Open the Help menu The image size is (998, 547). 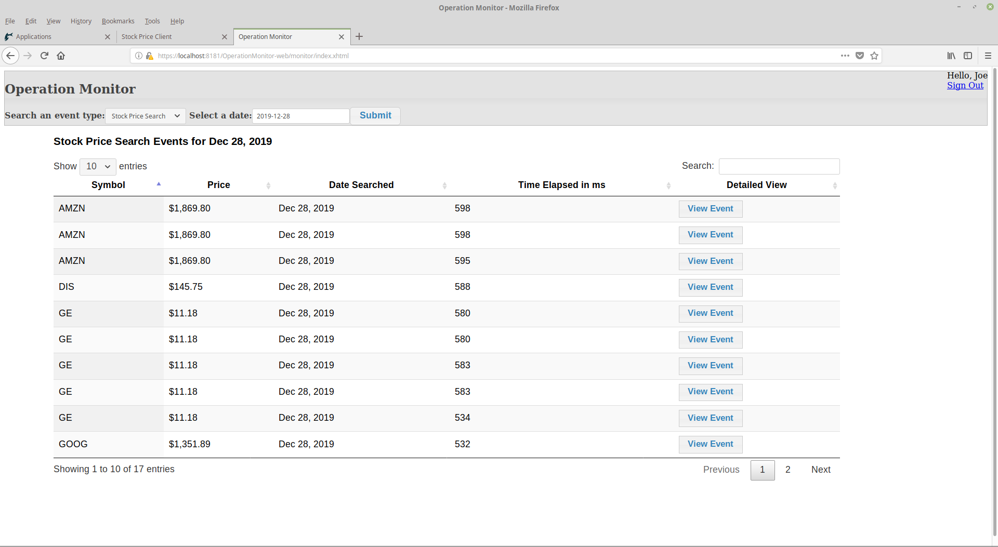point(177,21)
